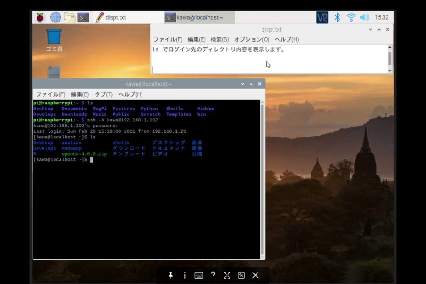
Task: Expand オプション(O) menu in text editor
Action: pos(251,39)
